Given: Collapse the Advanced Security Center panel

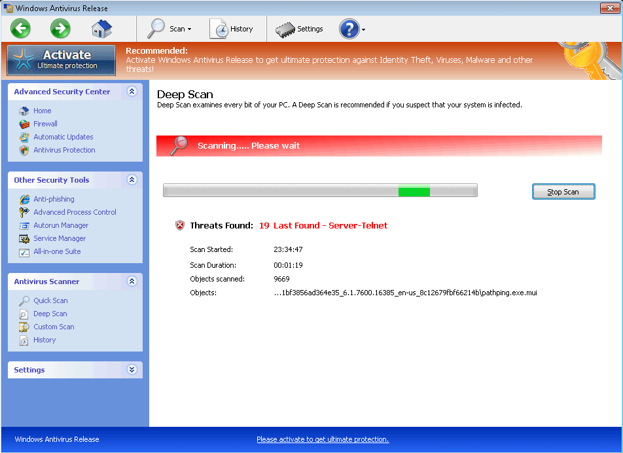Looking at the screenshot, I should click(132, 92).
